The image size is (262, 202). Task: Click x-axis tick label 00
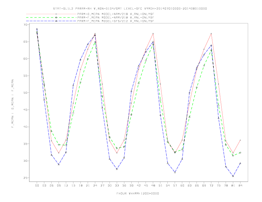click(x=37, y=185)
